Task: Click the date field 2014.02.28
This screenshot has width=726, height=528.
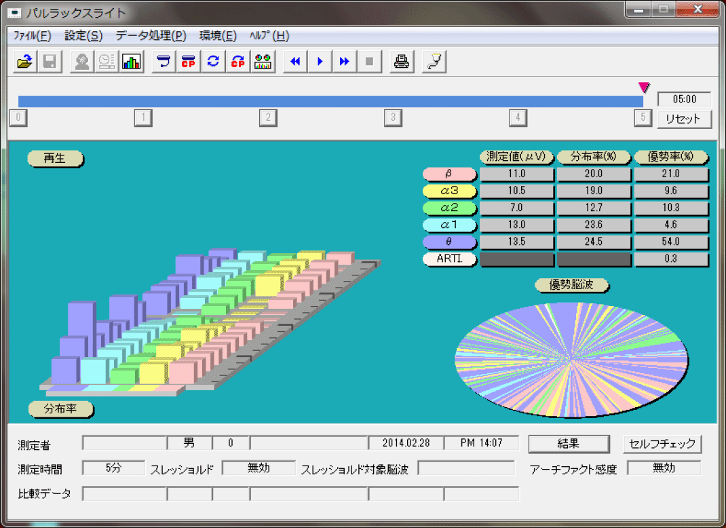Action: pos(406,443)
